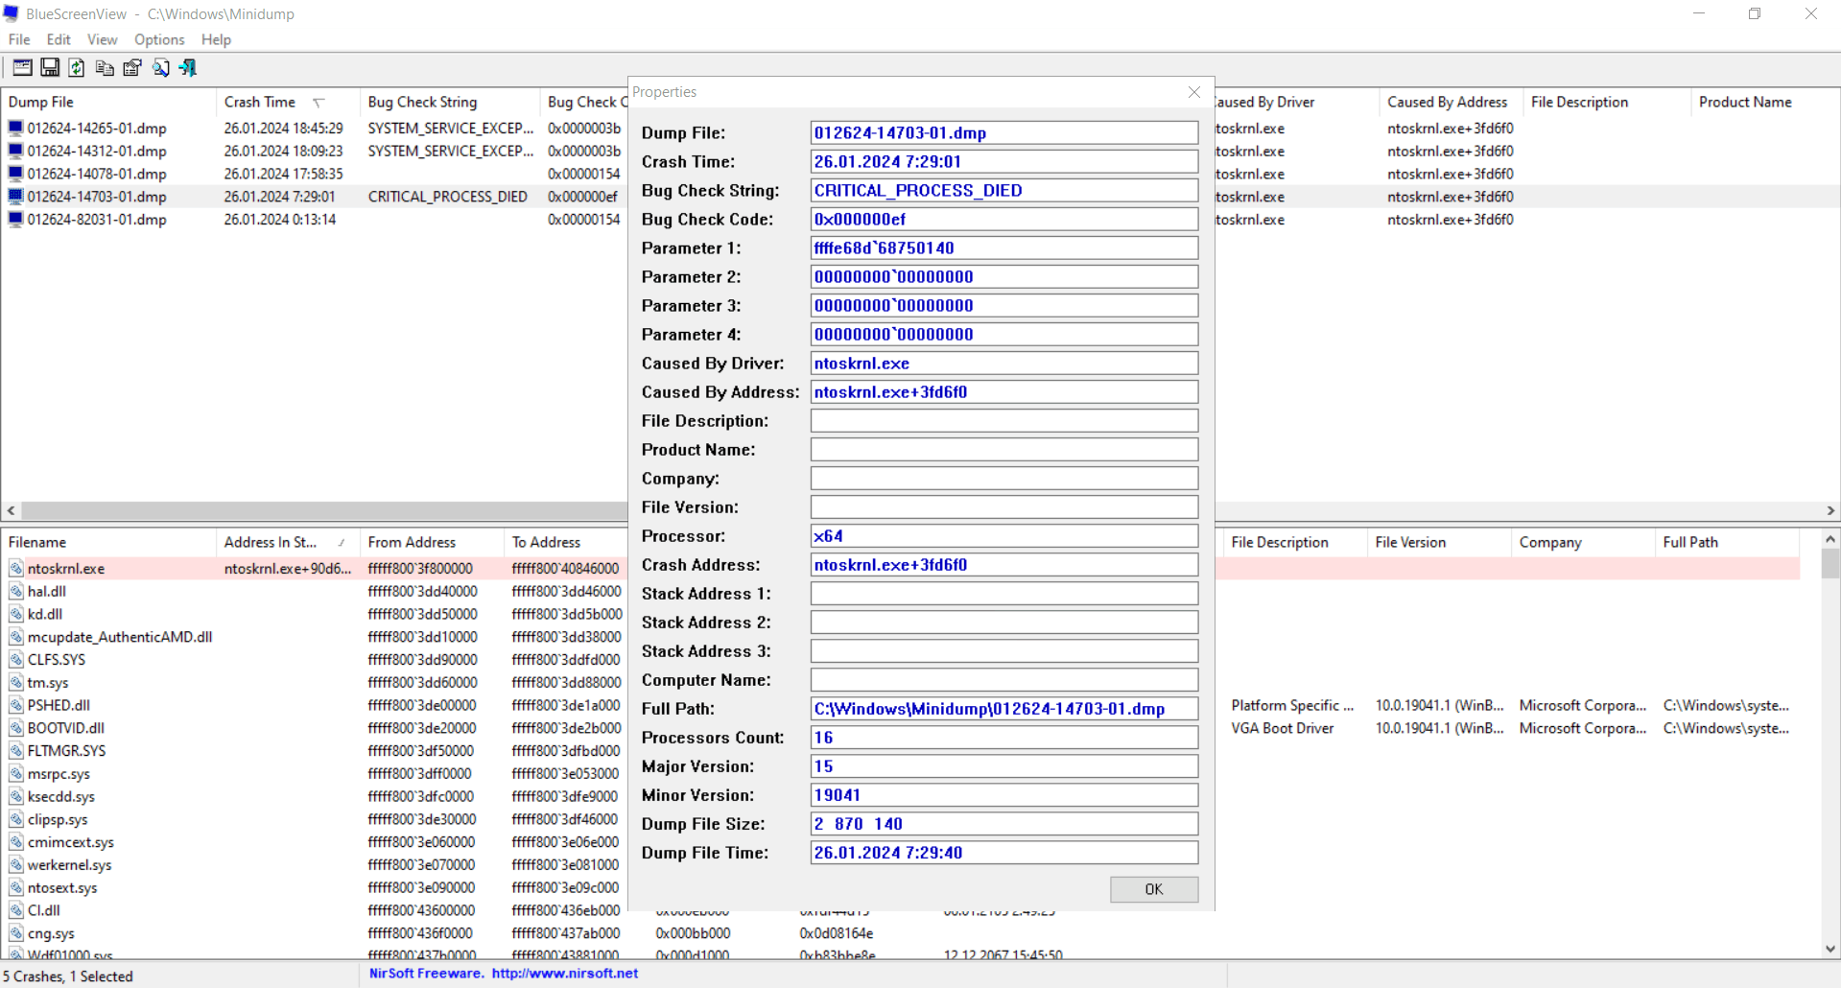Click the Bug Check String field CRITICAL_PROCESS_DIED
The image size is (1841, 988).
[x=1004, y=191]
